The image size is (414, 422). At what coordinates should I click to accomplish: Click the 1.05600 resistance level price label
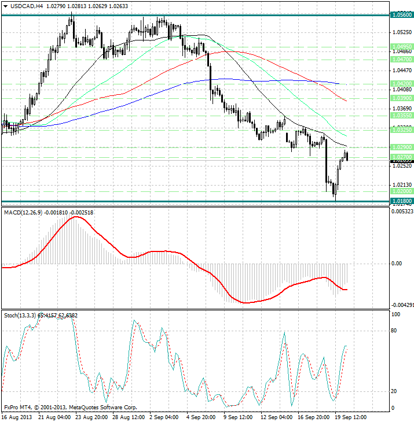[402, 15]
